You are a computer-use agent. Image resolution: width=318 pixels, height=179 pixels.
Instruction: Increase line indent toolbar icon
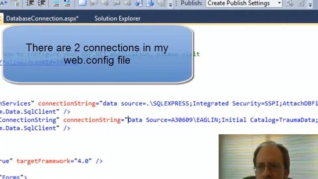[41, 3]
